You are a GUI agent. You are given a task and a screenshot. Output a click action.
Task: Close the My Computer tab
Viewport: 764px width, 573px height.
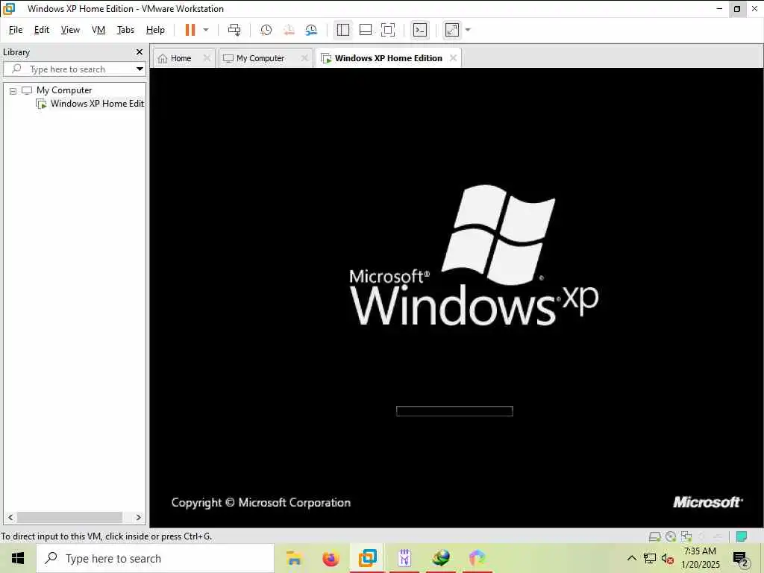(x=304, y=58)
